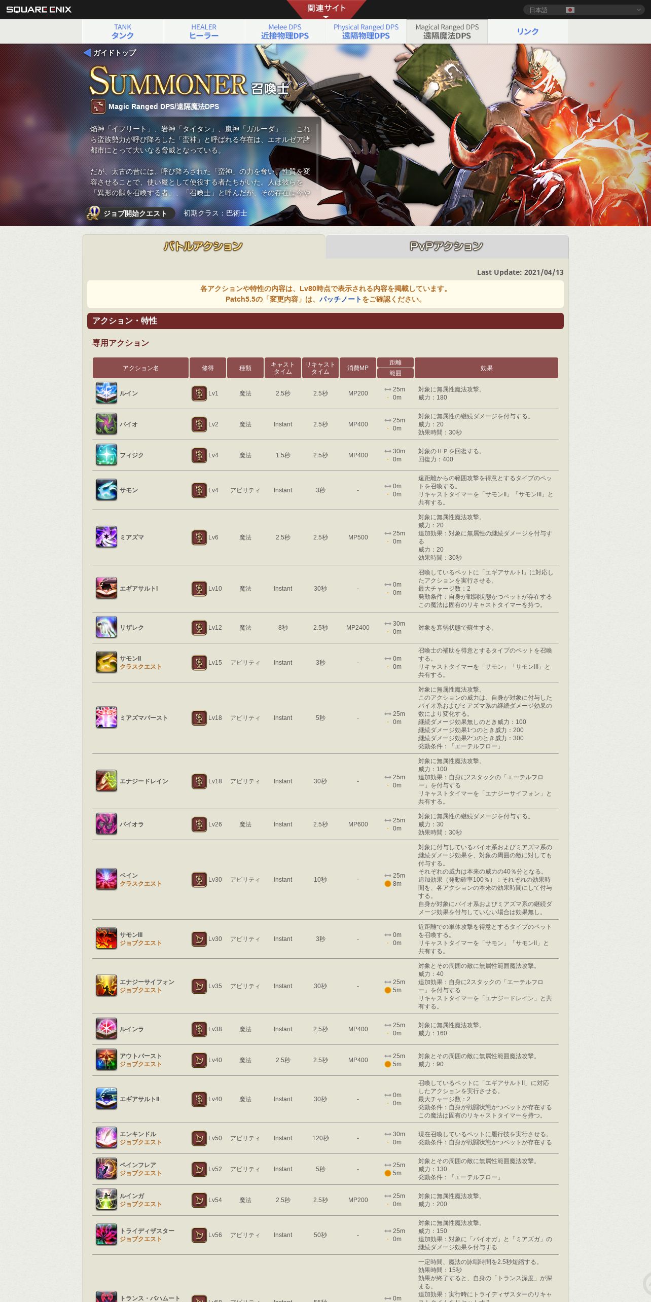Image resolution: width=651 pixels, height=1302 pixels.
Task: Click the エナジーサイフォン action icon
Action: pos(106,986)
